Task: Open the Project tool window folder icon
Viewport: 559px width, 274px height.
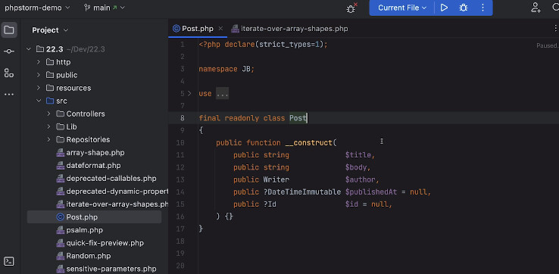Action: click(x=9, y=30)
